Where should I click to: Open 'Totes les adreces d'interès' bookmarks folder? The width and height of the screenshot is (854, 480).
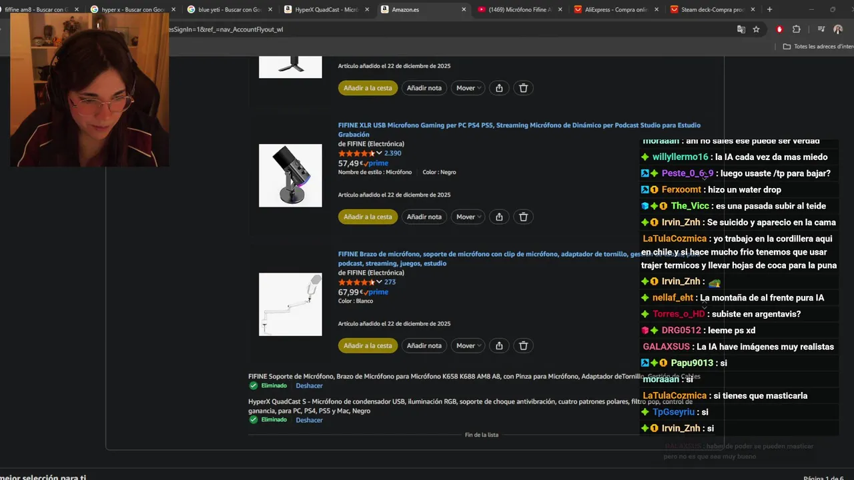(818, 47)
